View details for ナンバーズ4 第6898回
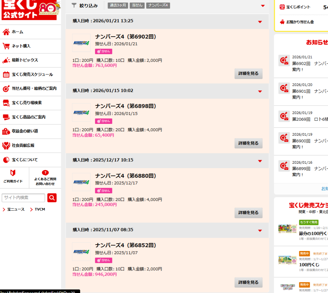Viewport: 328px width, 293px height. coord(248,143)
